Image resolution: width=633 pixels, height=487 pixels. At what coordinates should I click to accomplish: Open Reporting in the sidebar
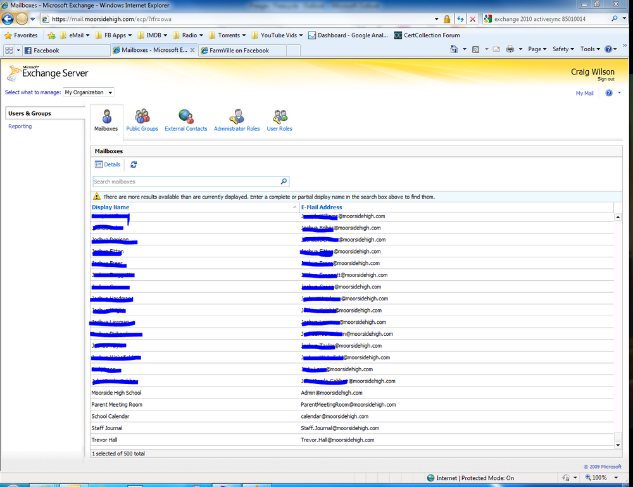[x=20, y=126]
